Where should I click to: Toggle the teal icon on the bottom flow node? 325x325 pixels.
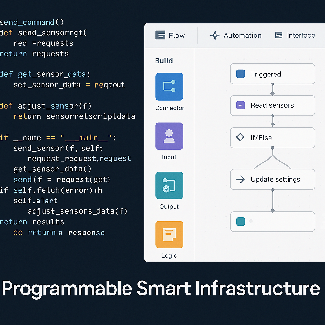click(x=241, y=222)
